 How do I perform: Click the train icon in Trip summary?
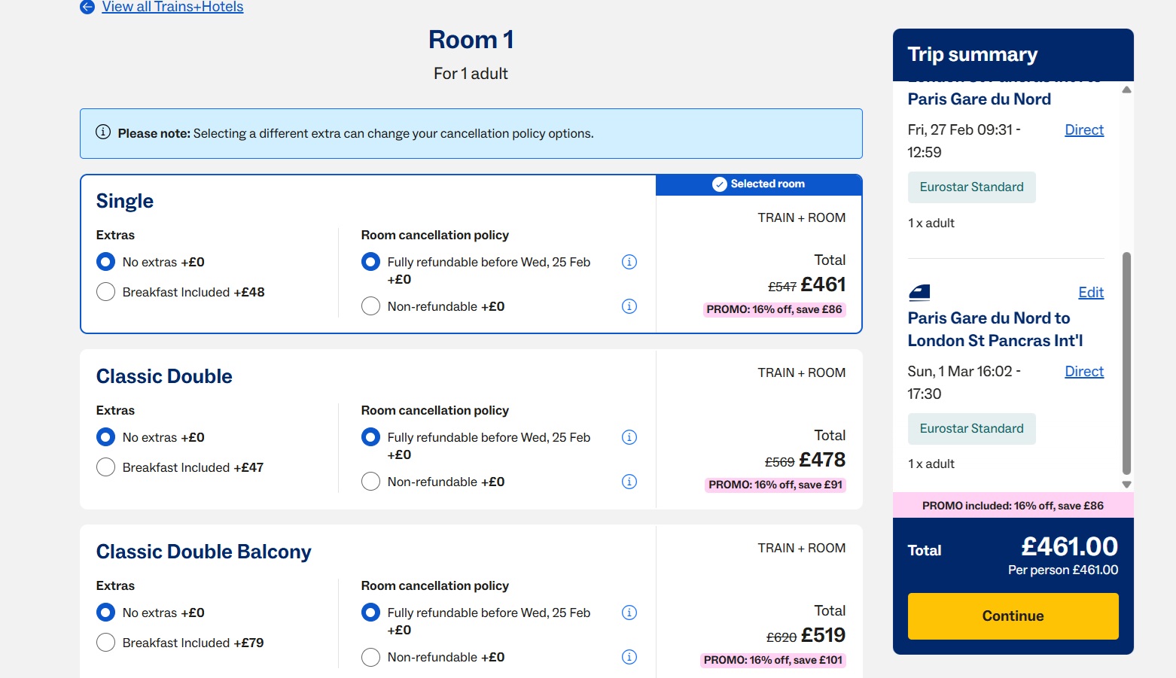(919, 292)
